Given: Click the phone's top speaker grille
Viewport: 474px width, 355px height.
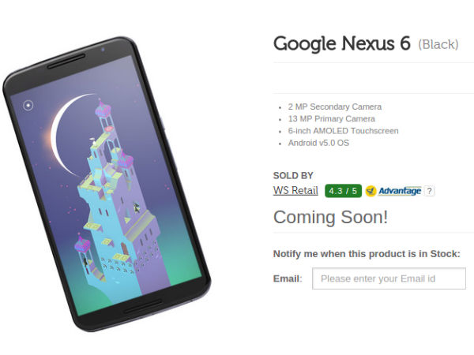Looking at the screenshot, I should pos(66,62).
